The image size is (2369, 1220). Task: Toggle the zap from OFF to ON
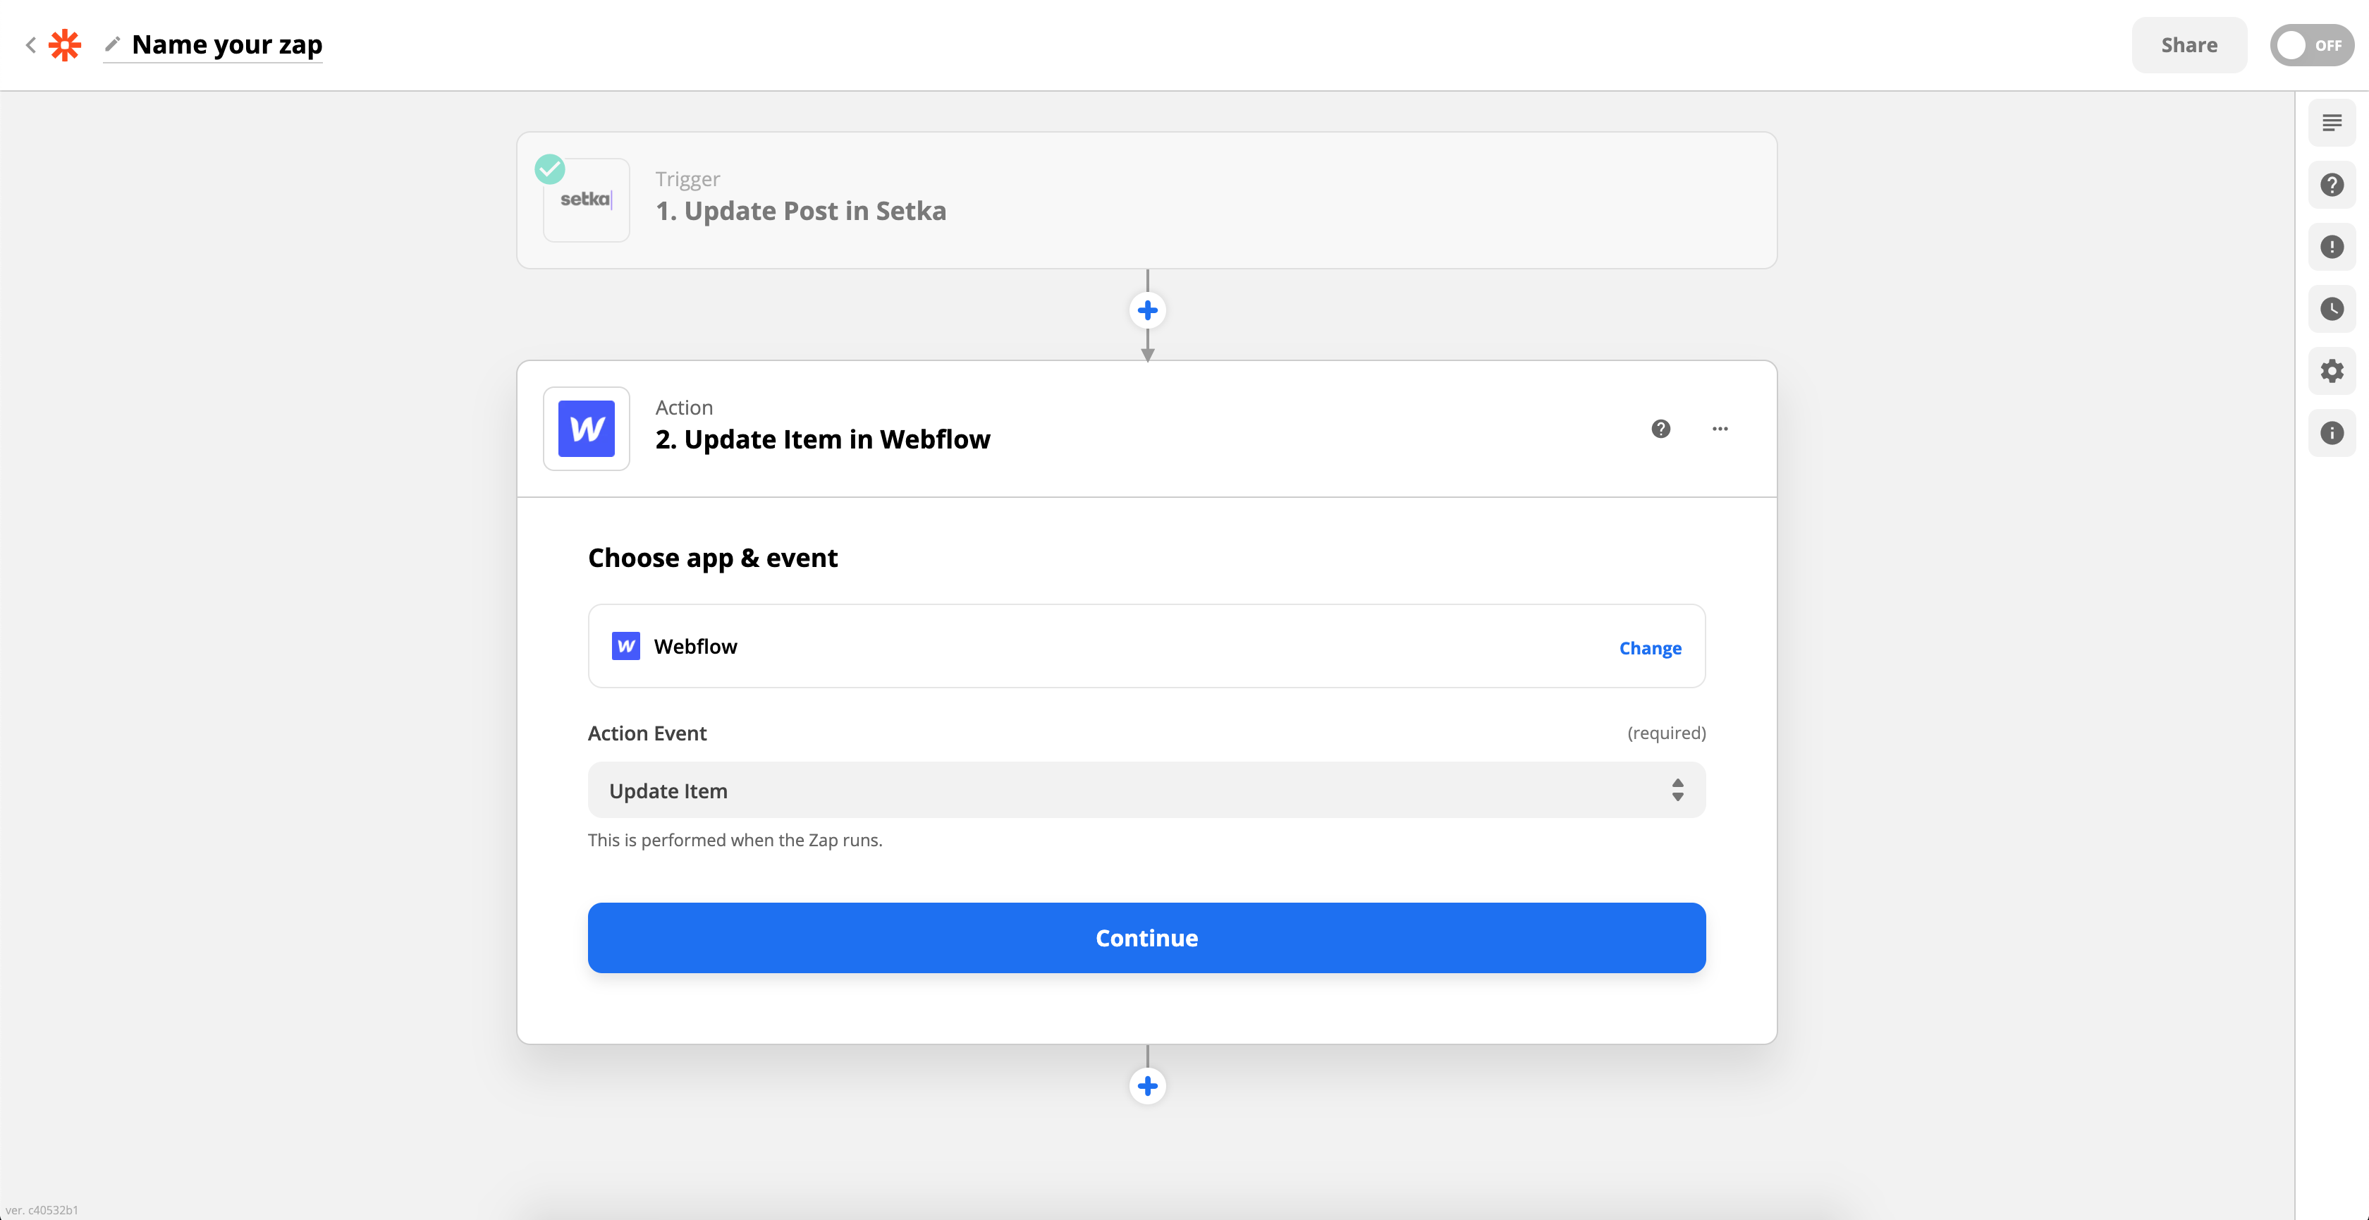coord(2311,44)
